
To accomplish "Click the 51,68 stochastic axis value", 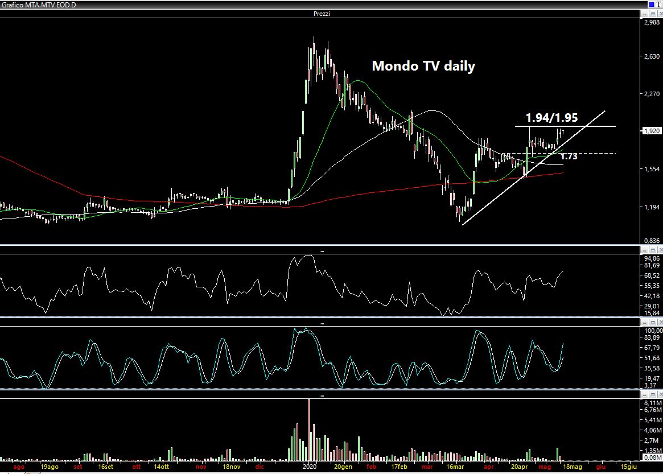I will [x=652, y=358].
